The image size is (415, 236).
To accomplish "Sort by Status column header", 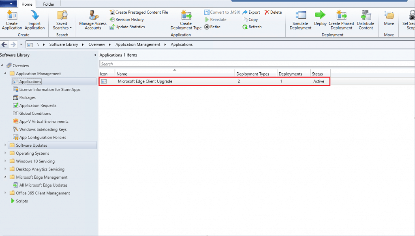I will (x=320, y=74).
